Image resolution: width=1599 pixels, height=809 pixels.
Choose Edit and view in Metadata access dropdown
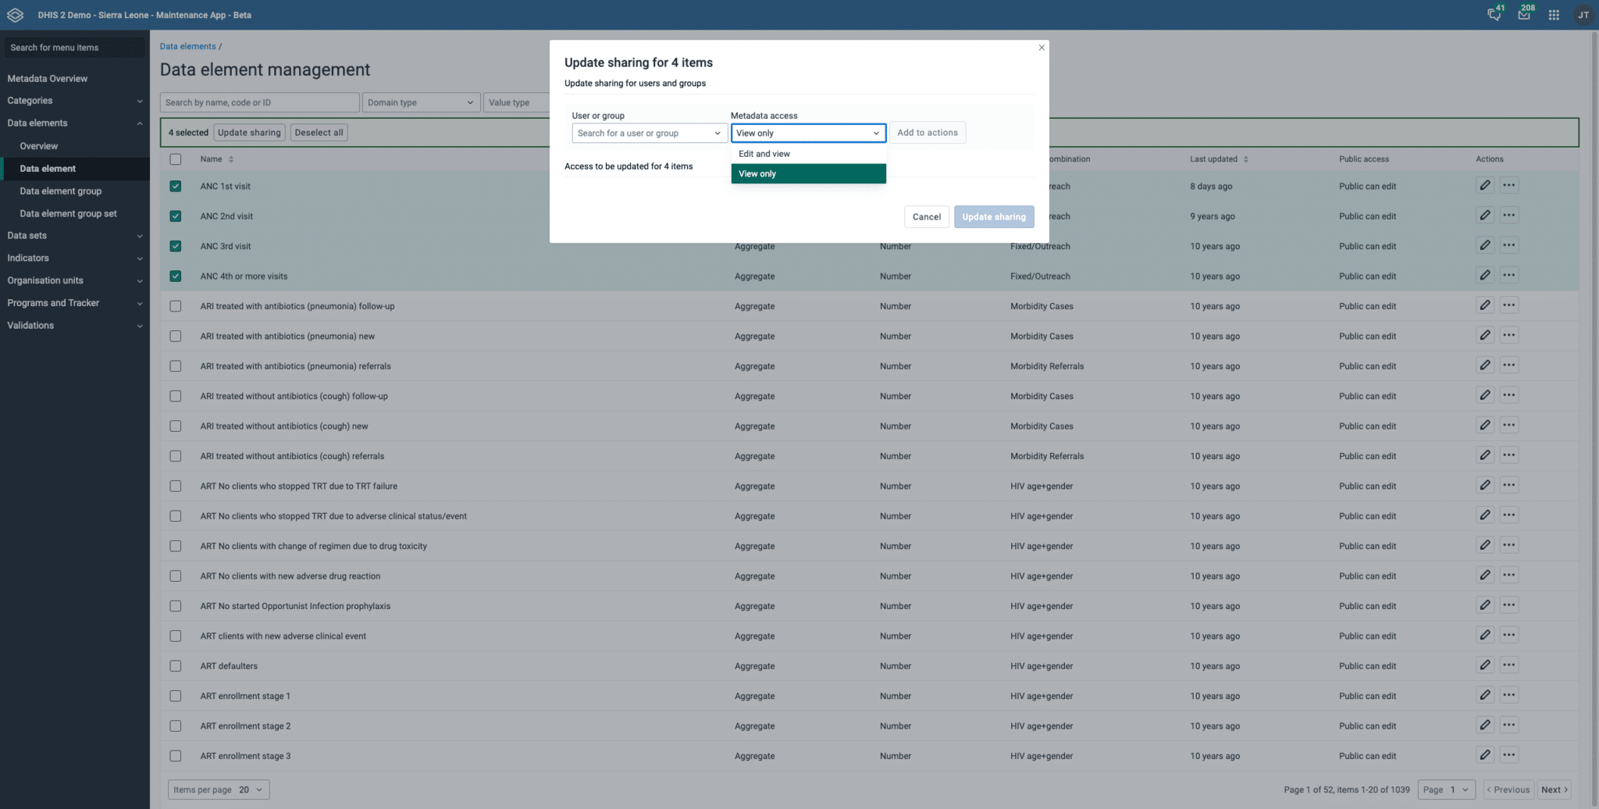pyautogui.click(x=764, y=153)
